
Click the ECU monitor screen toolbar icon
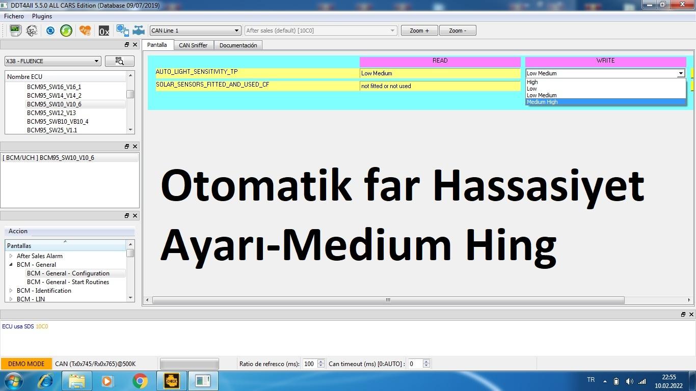[x=15, y=31]
